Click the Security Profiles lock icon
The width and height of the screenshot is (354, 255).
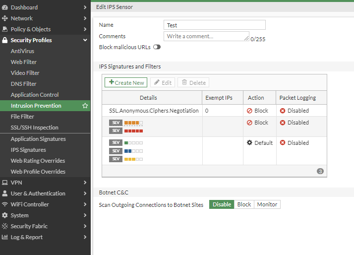point(5,40)
